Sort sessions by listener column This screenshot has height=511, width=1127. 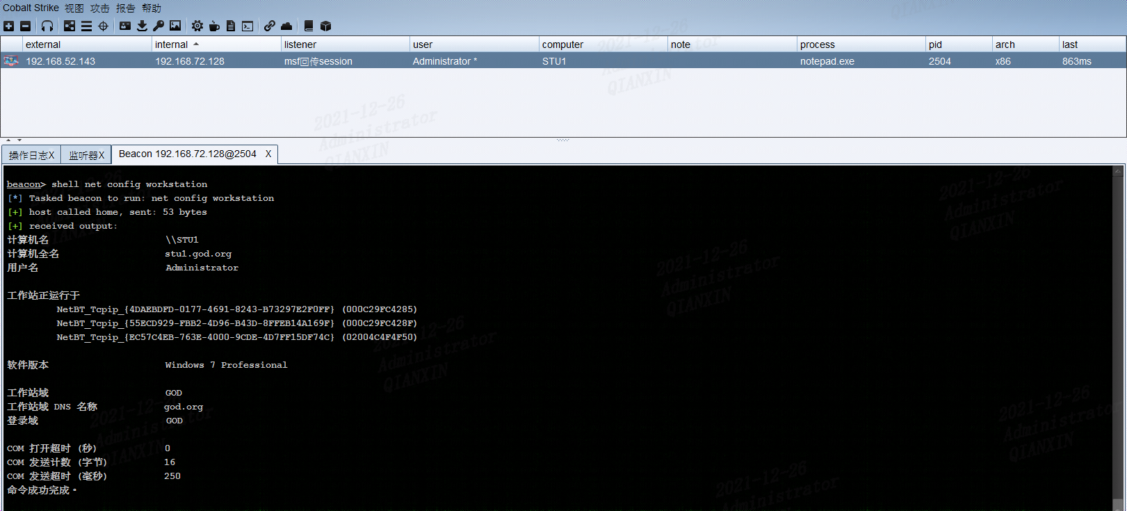[346, 44]
